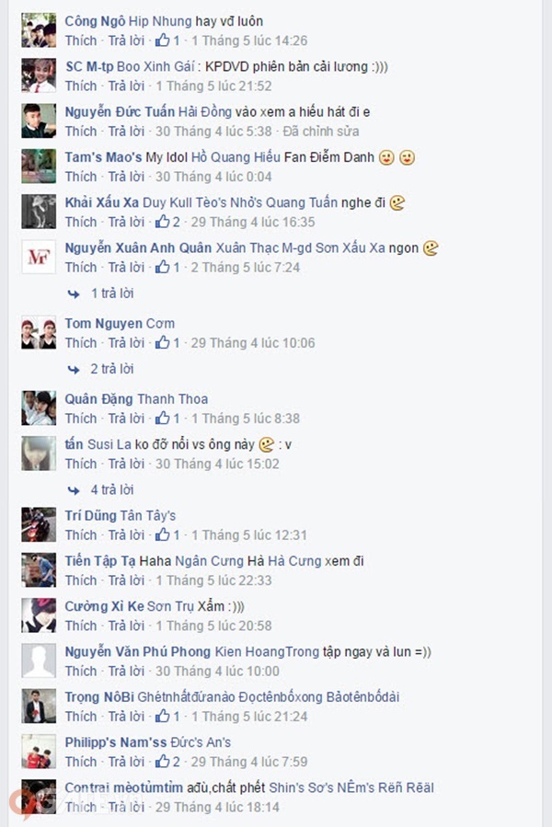
Task: Expand "1 trả lời" replies thread
Action: coord(112,293)
